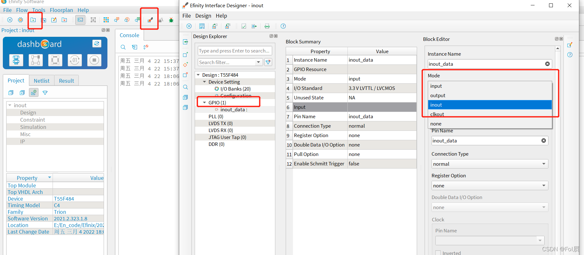Toggle automated flow refresh icon on dashboard
The height and width of the screenshot is (255, 584).
(97, 43)
